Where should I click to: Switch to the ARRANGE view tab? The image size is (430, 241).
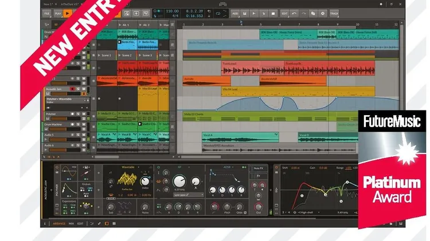(59, 224)
